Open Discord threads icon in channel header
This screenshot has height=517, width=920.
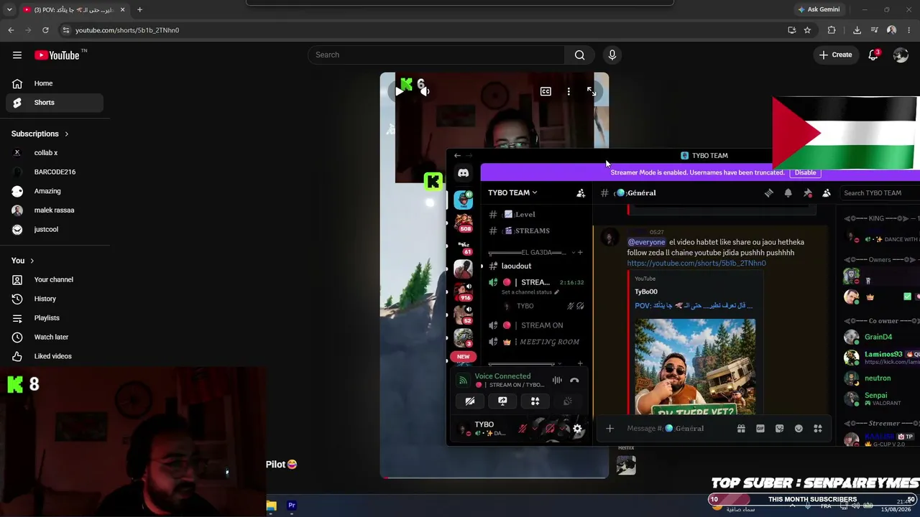coord(768,193)
